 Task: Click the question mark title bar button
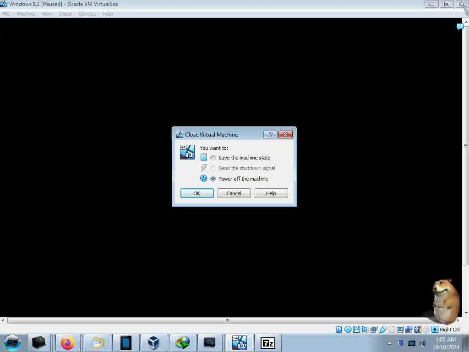click(x=270, y=135)
